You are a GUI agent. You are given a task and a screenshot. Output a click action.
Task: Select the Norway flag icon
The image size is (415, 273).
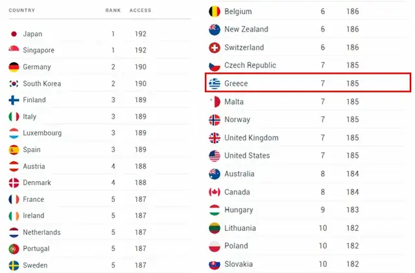pyautogui.click(x=215, y=120)
